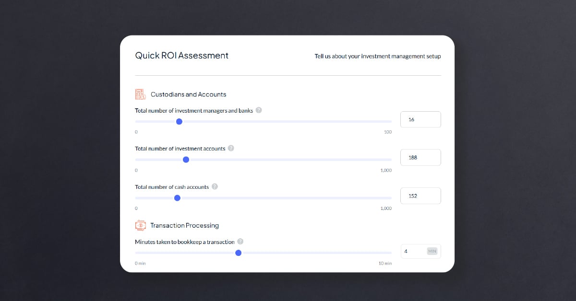Click the question mark next to total investment accounts
The width and height of the screenshot is (576, 301).
[231, 148]
